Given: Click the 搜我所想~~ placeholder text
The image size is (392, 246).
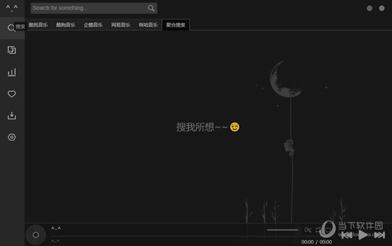Looking at the screenshot, I should [x=202, y=127].
